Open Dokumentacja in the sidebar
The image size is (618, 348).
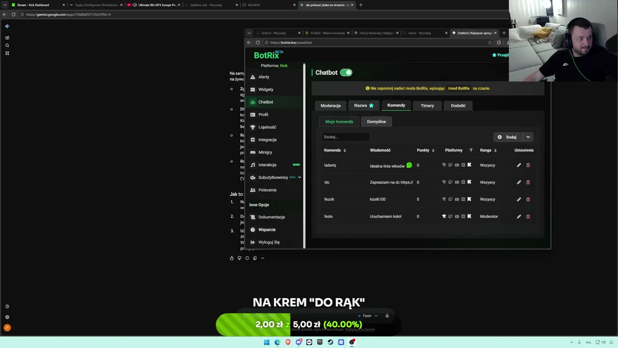pos(271,217)
